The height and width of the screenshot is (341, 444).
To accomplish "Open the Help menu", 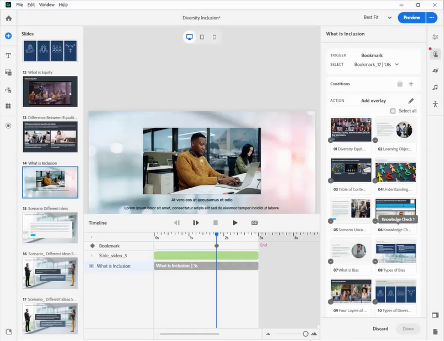I will coord(63,4).
